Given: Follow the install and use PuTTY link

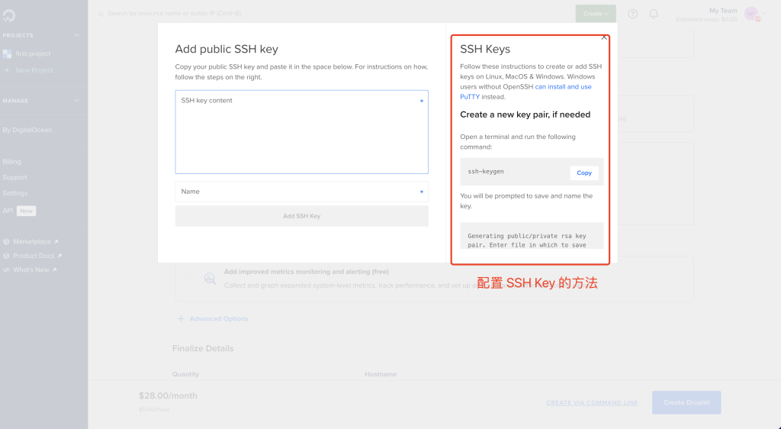Looking at the screenshot, I should tap(525, 92).
